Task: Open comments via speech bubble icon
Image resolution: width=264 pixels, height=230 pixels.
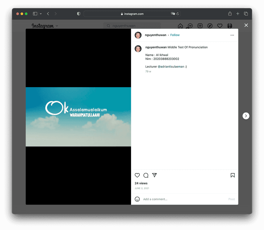Action: (x=146, y=175)
